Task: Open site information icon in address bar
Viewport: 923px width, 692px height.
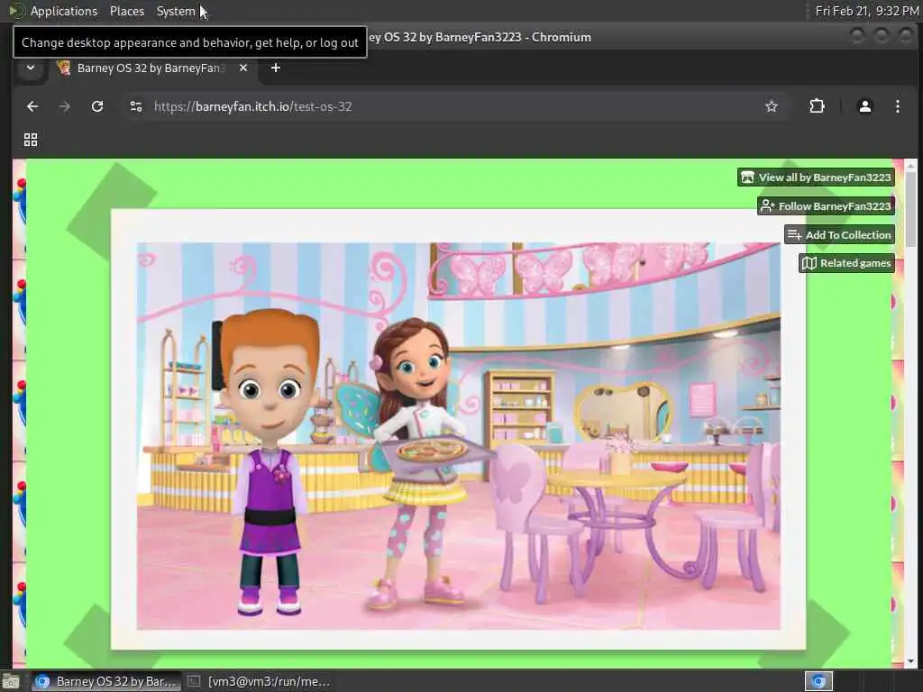Action: [136, 106]
